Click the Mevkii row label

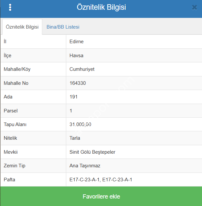coord(10,152)
